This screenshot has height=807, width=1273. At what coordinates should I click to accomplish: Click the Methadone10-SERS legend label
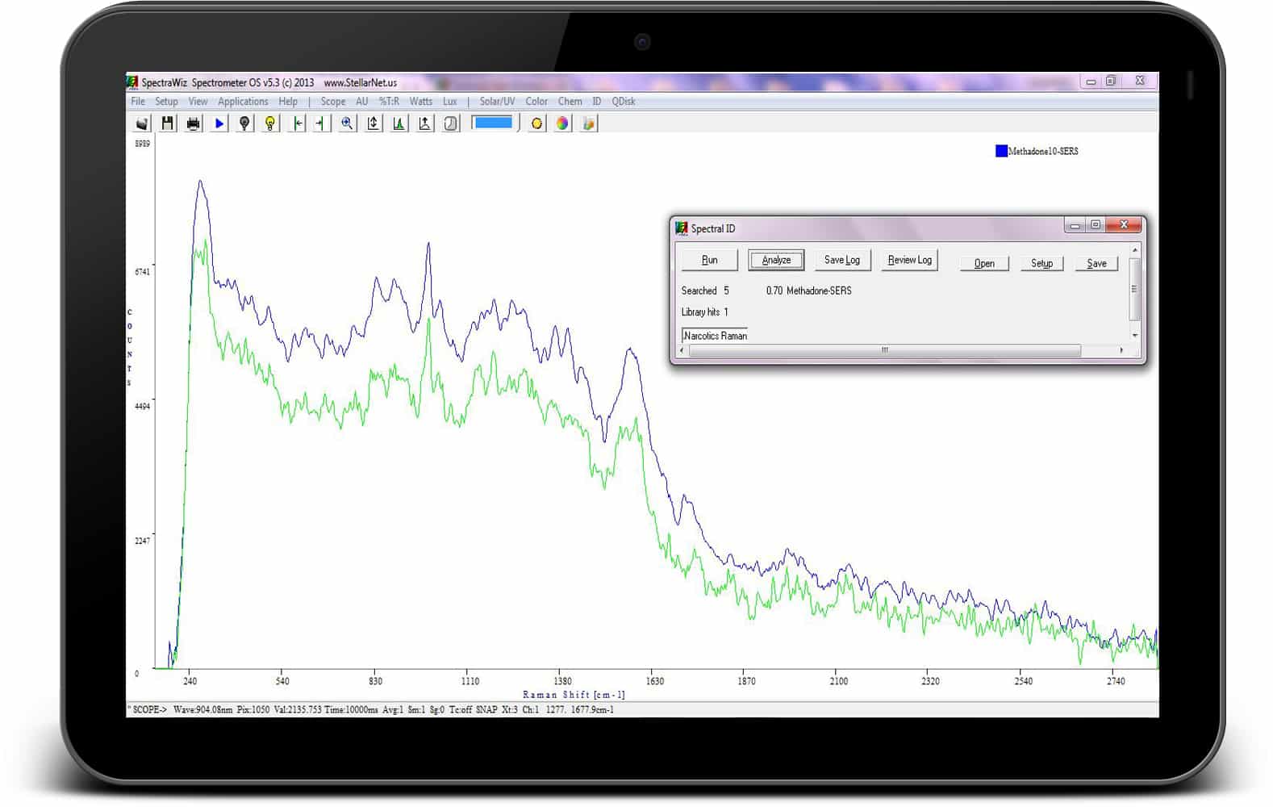pos(1043,151)
